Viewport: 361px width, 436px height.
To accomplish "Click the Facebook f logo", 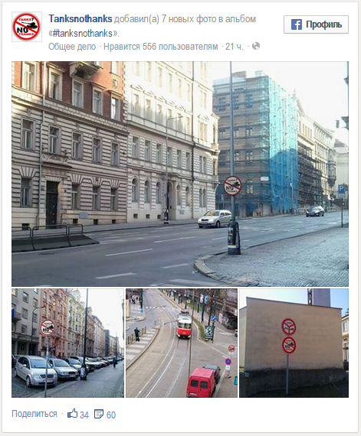I will click(x=297, y=24).
